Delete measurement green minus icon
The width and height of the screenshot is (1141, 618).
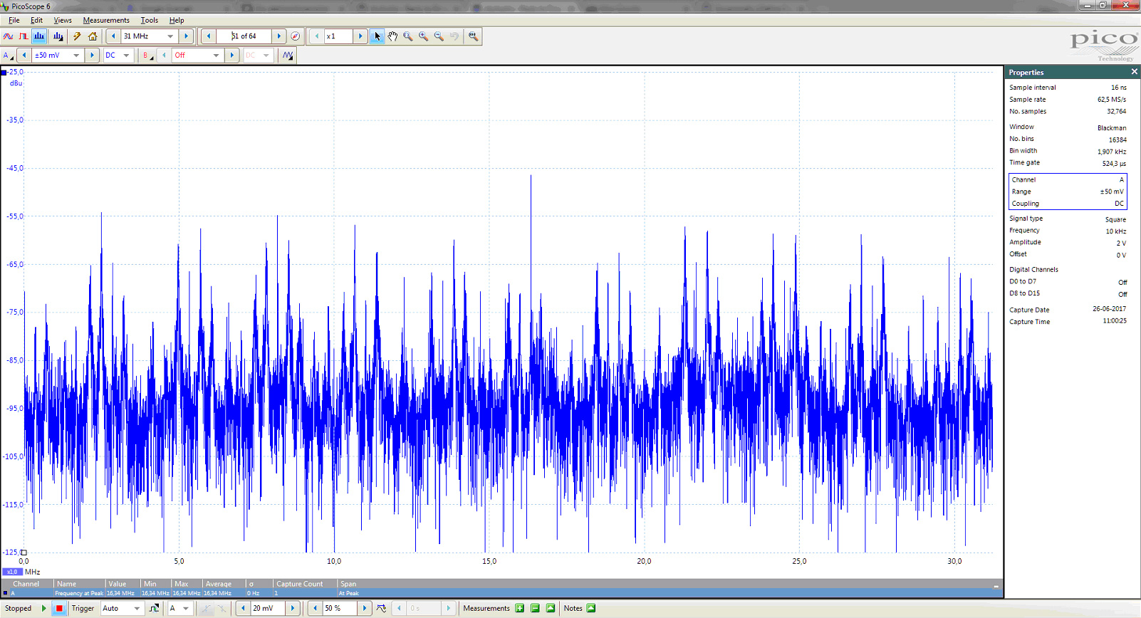536,608
